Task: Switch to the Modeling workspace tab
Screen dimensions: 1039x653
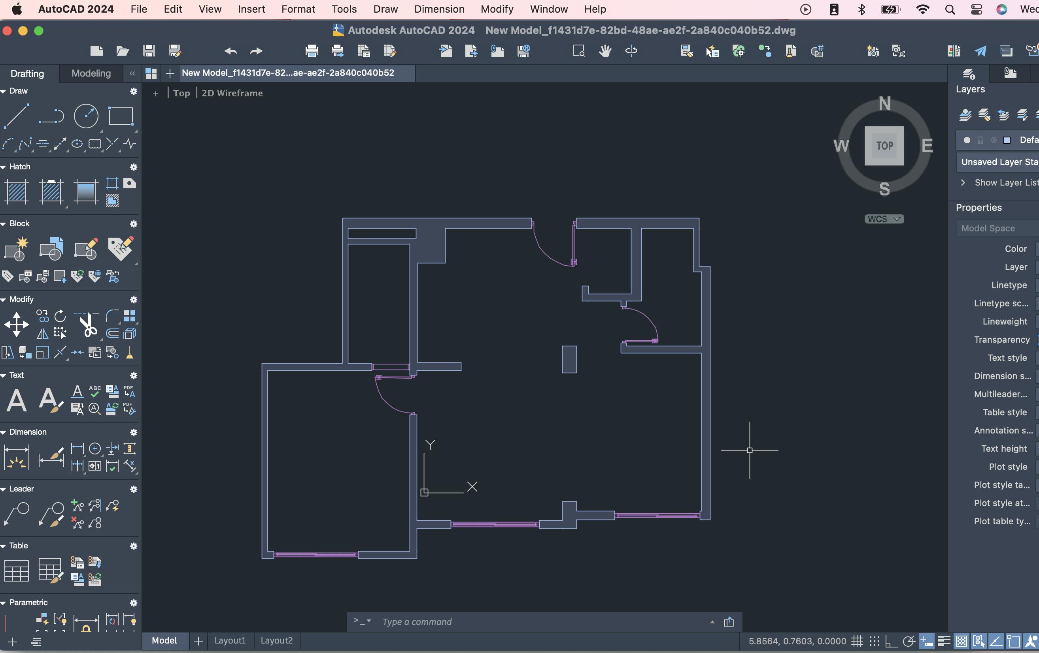Action: [x=91, y=73]
